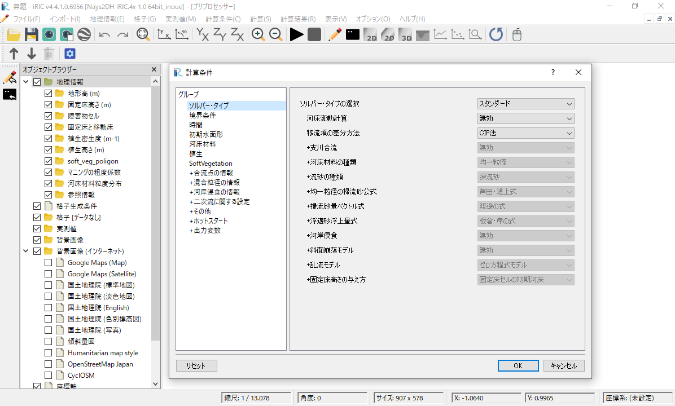Click the mouse hint icon in toolbar

517,34
